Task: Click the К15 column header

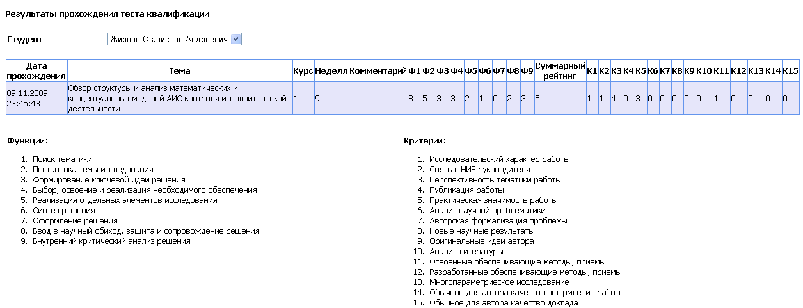Action: [790, 70]
